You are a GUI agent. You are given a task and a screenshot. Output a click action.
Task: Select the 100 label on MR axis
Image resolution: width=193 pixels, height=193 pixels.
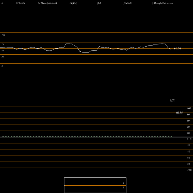(189, 108)
